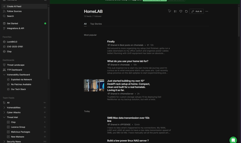Open the three-dots more options menu
Screen dimensions: 241x143
(207, 11)
